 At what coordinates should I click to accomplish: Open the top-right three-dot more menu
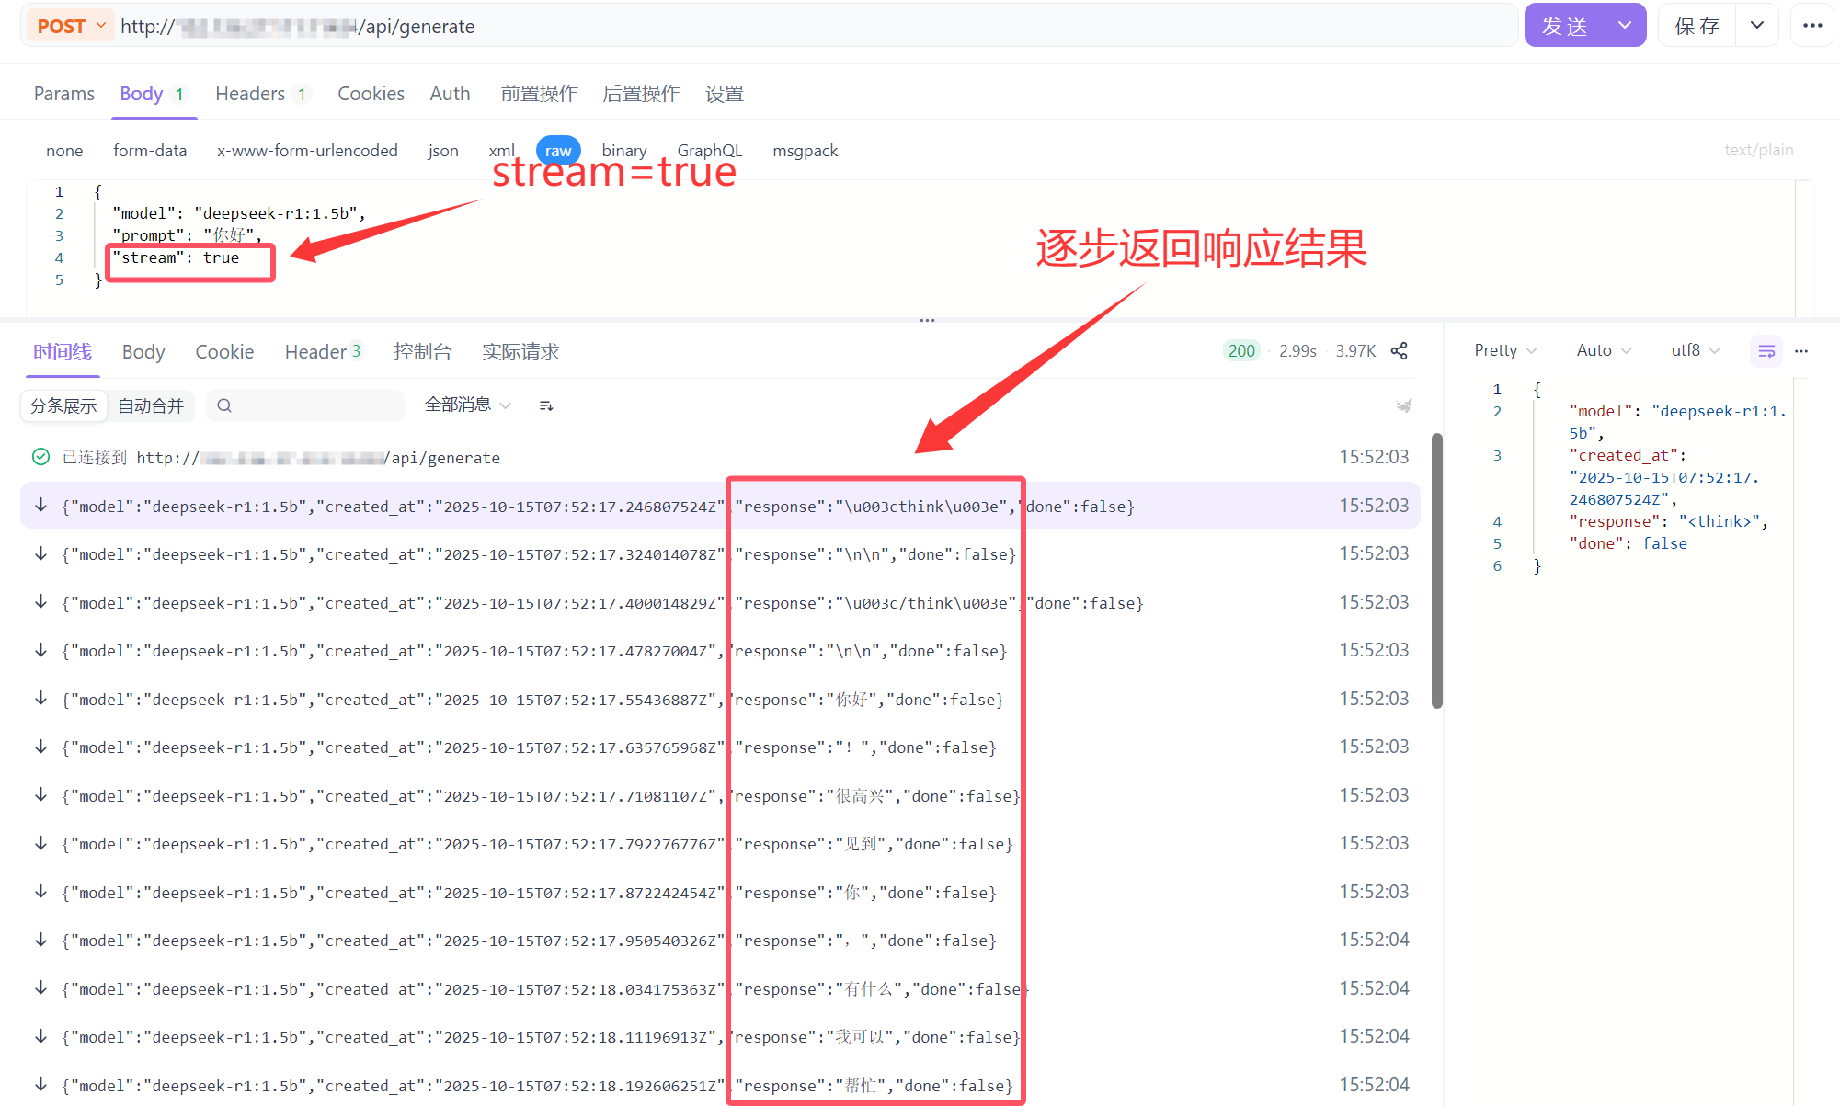[1812, 26]
